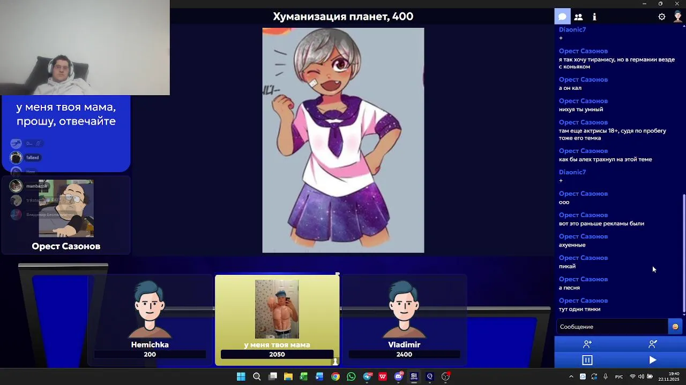
Task: Click the webcam overlay video
Action: point(85,48)
